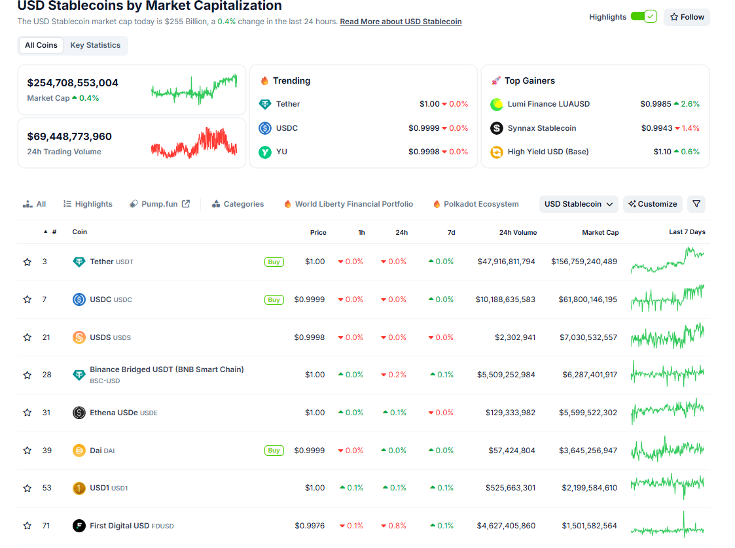Star Binance Bridged USDT row

point(27,375)
